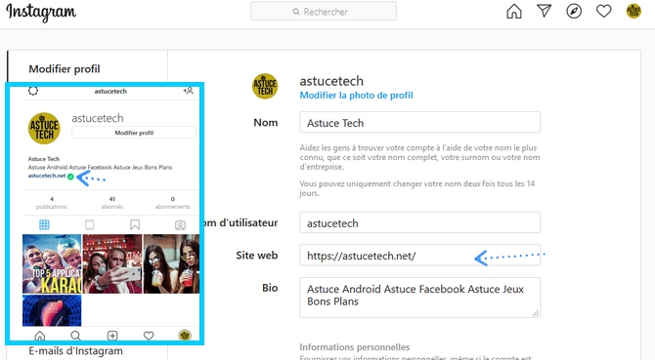Image resolution: width=655 pixels, height=360 pixels.
Task: Click search magnifier in preview bottom bar
Action: (x=75, y=336)
